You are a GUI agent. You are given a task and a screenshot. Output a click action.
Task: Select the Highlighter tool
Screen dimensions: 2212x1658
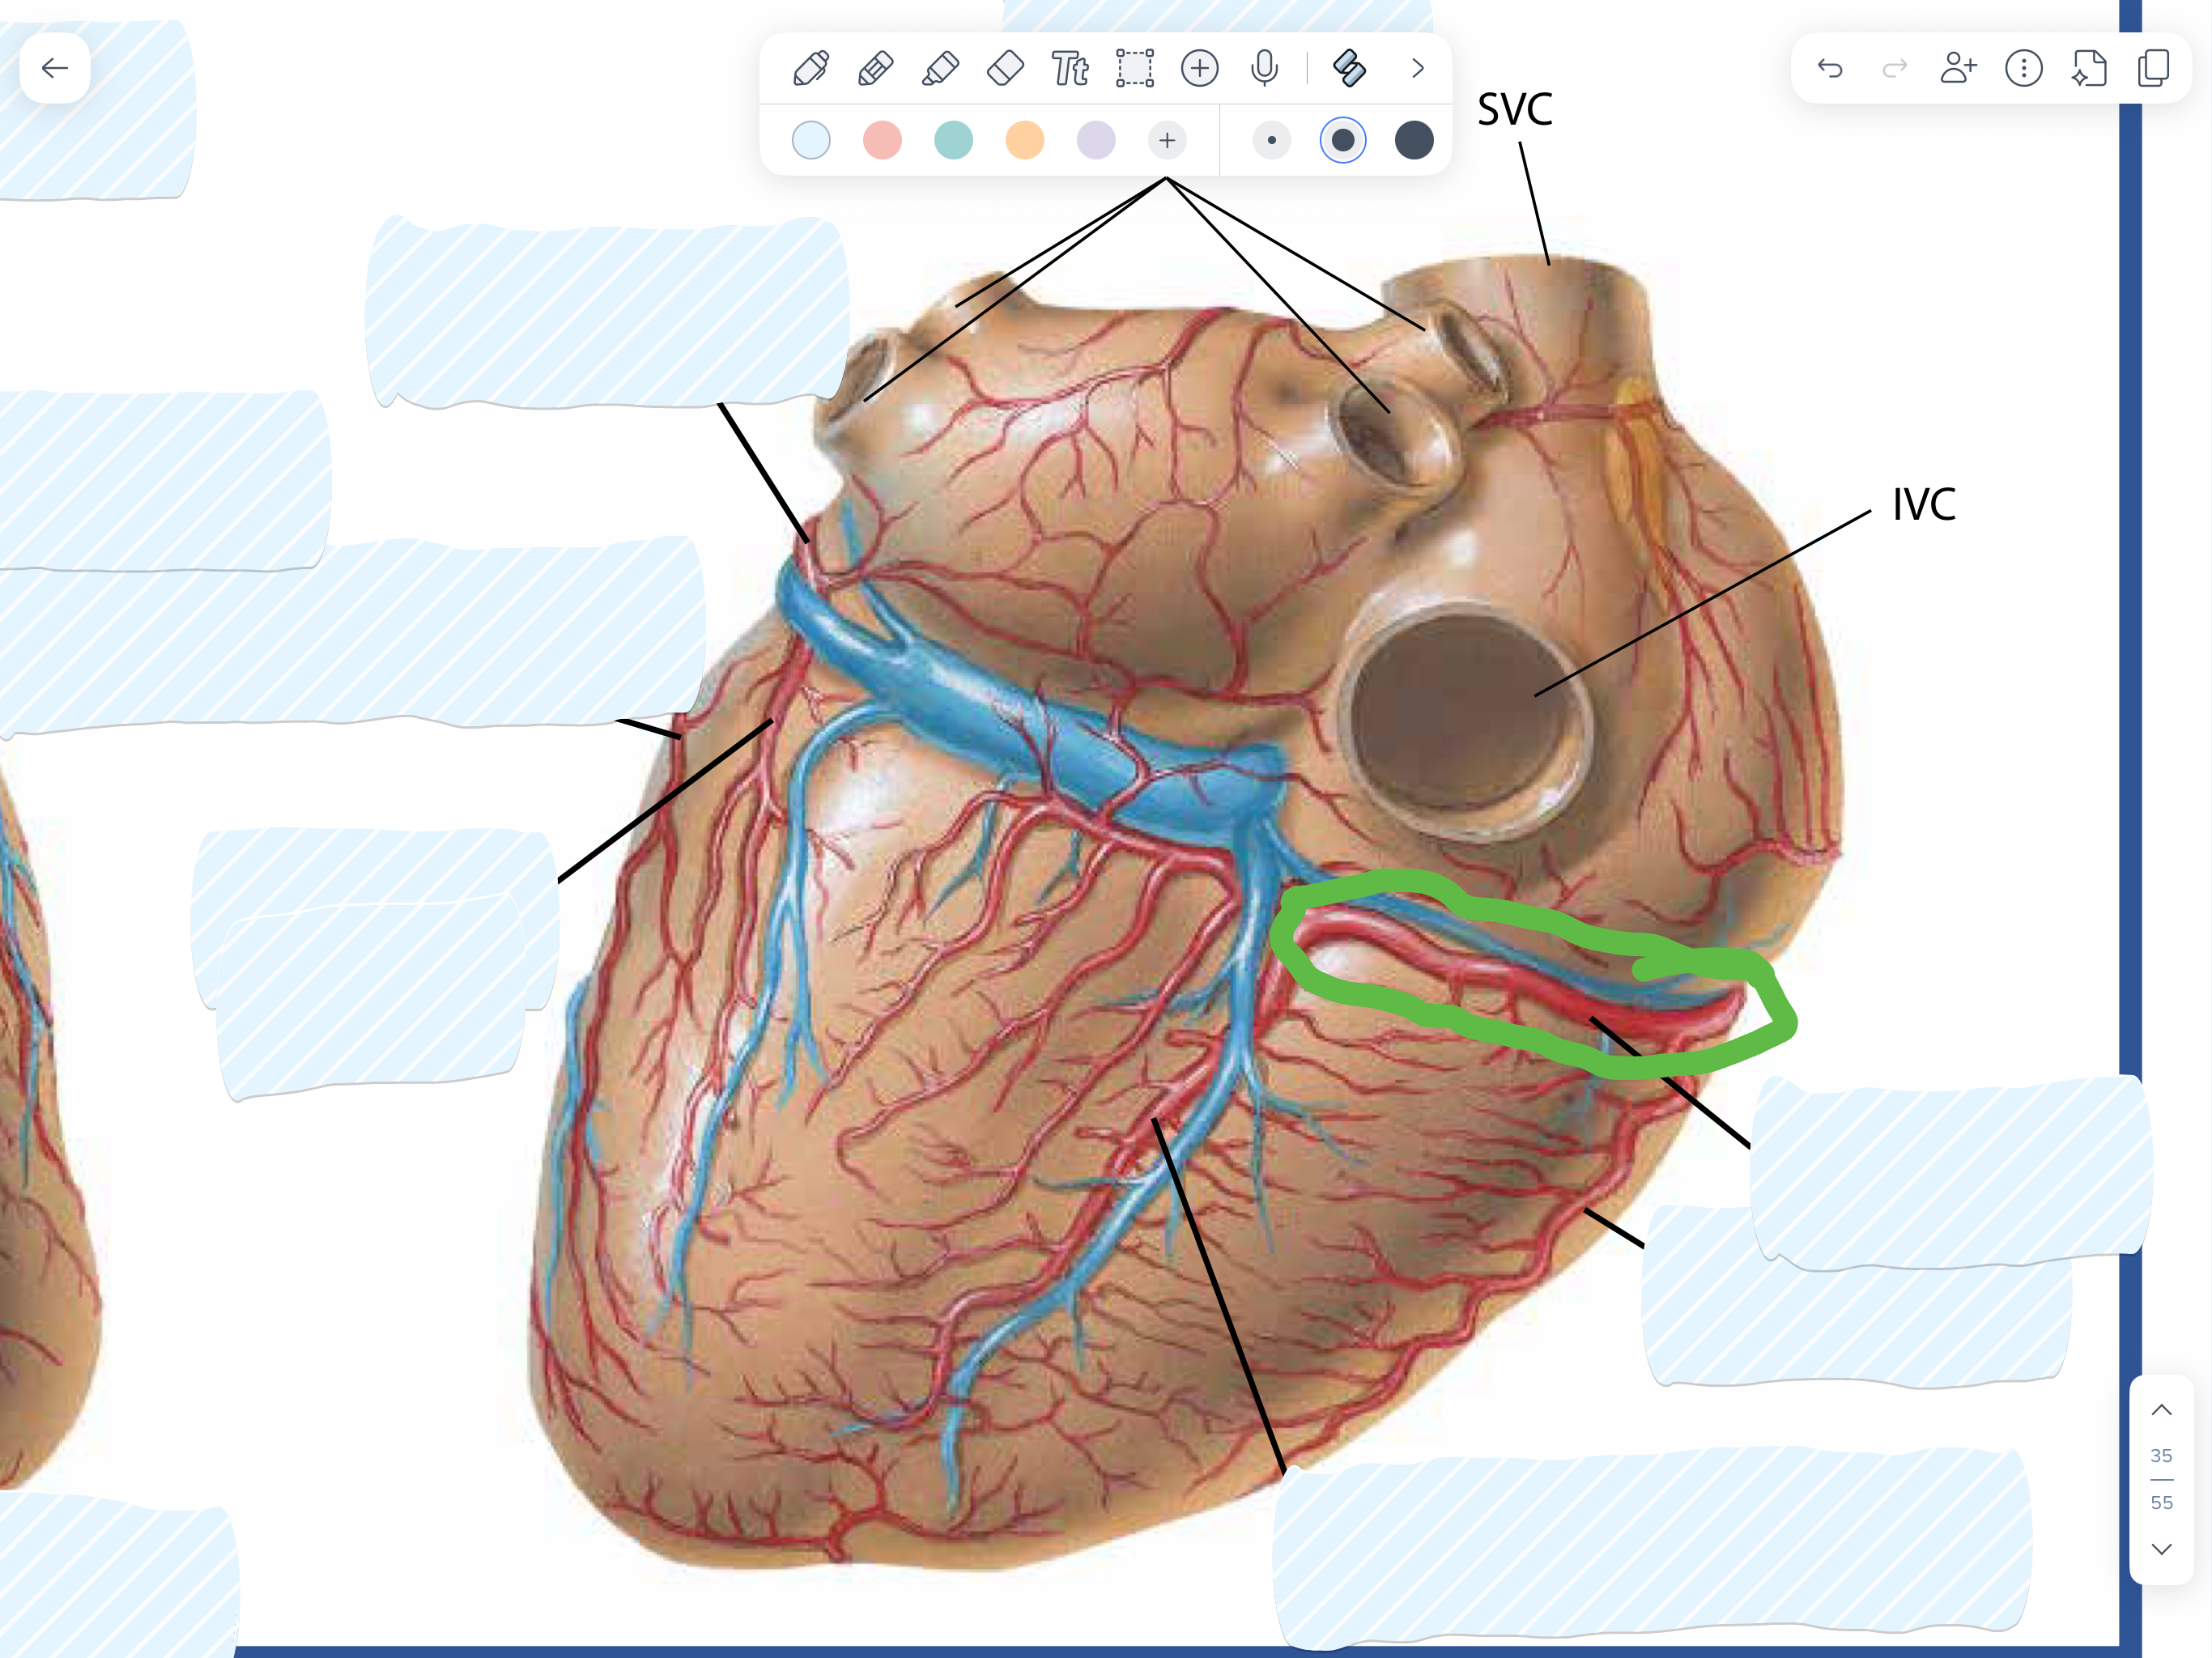click(x=940, y=68)
